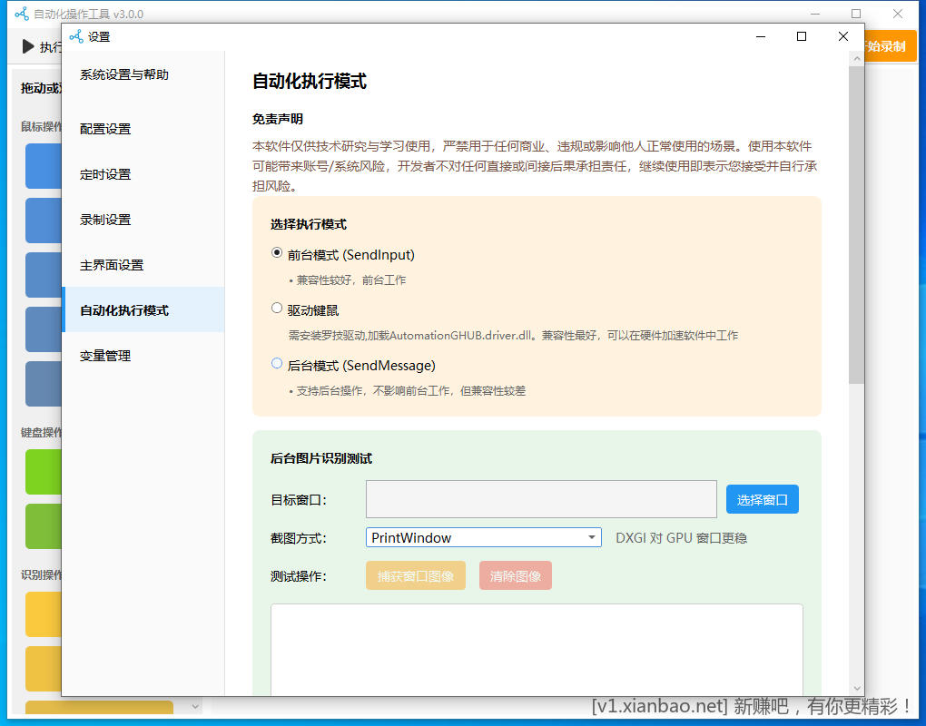Click the app logo icon in main title bar
The image size is (926, 726).
coord(20,13)
